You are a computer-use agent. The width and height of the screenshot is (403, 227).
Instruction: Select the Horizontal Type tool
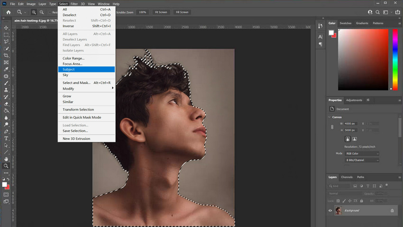tap(6, 139)
